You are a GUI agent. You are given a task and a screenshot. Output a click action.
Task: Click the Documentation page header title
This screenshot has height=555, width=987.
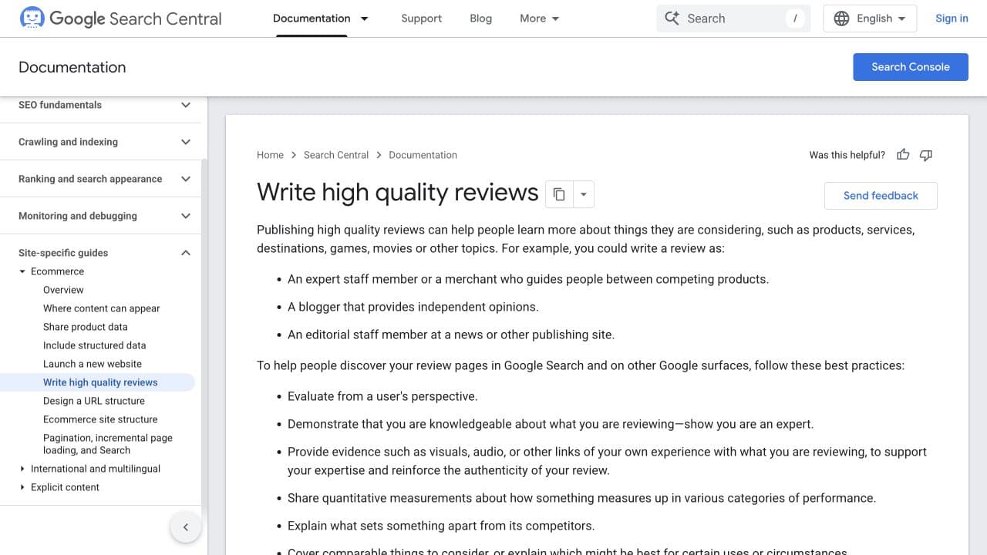[x=72, y=67]
